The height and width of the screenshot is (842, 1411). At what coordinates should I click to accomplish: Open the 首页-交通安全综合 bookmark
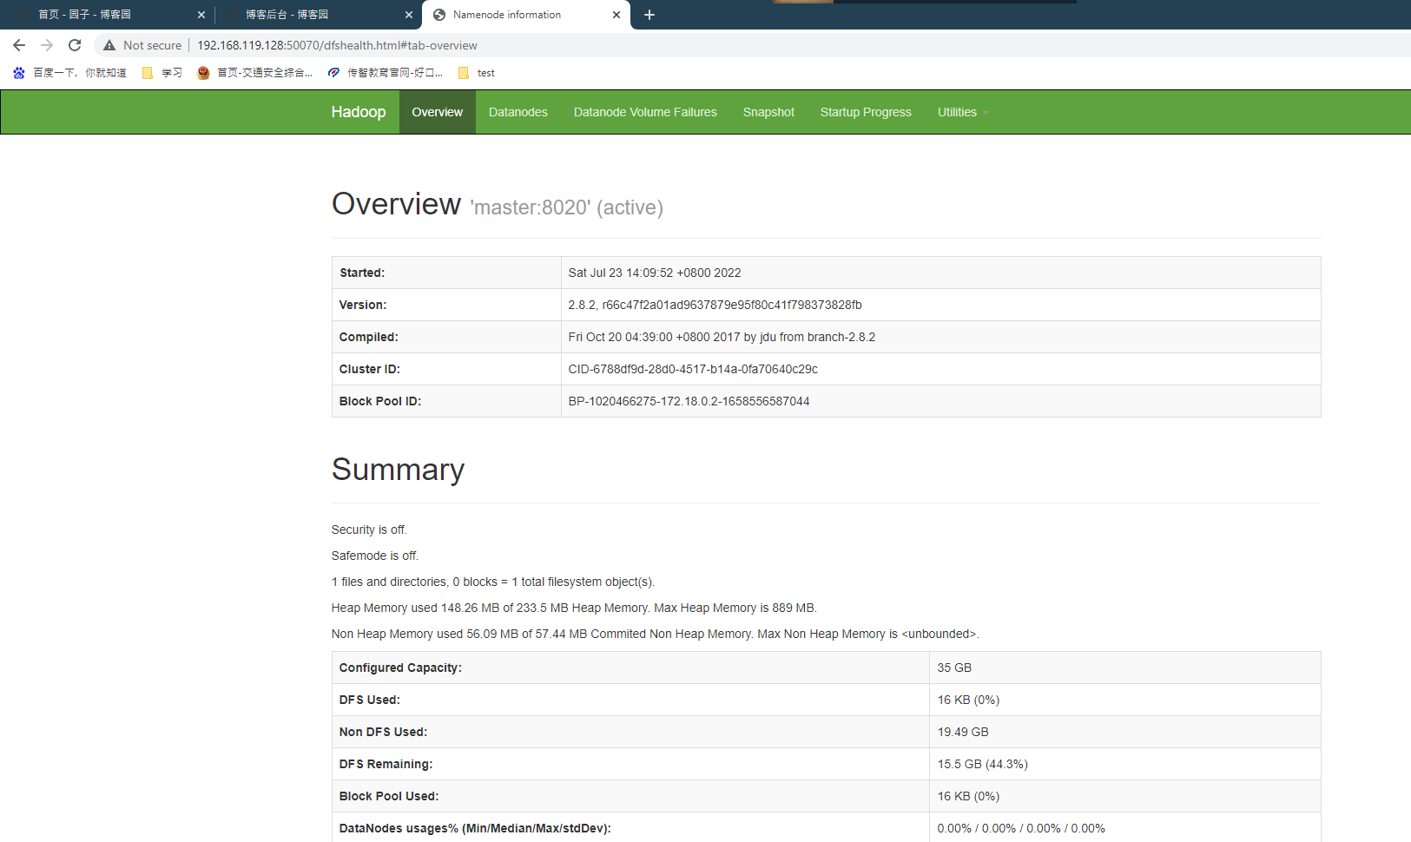point(254,73)
